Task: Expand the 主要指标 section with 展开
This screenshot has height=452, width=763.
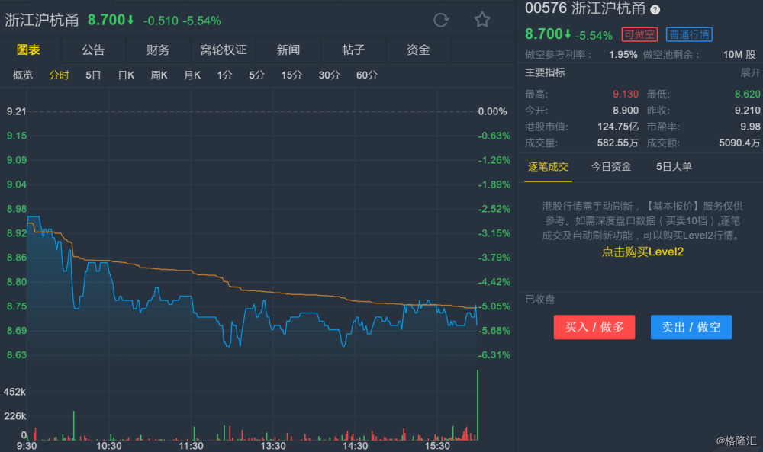Action: [750, 72]
